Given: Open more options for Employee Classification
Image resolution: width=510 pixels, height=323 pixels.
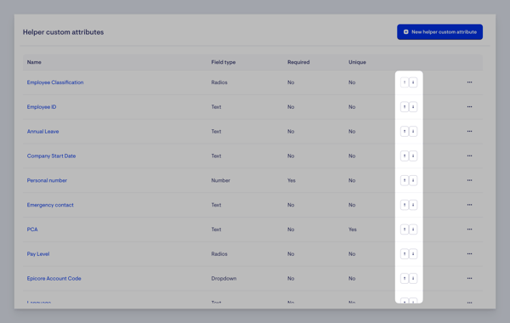Looking at the screenshot, I should tap(469, 82).
